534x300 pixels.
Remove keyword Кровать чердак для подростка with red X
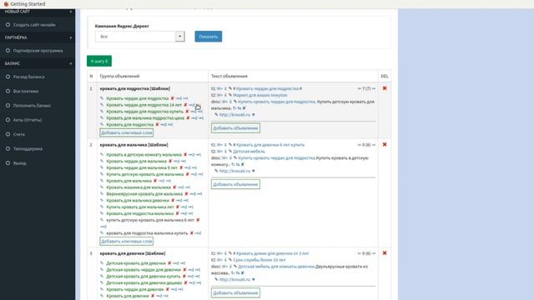click(173, 98)
